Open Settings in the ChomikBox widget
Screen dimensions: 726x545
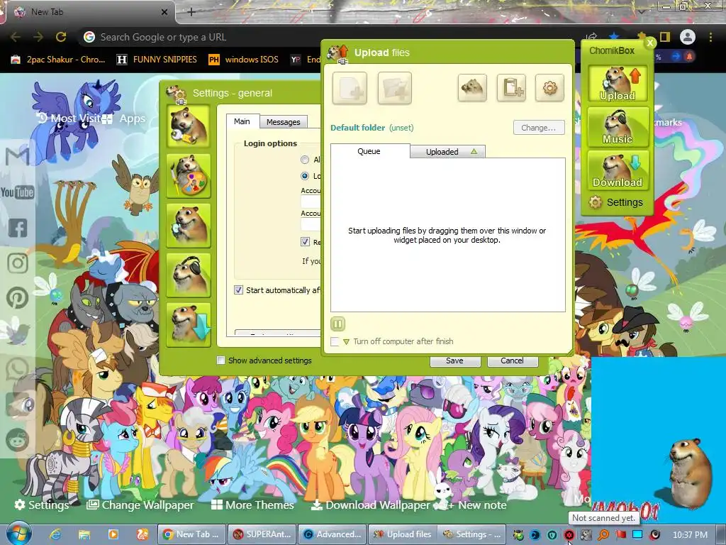click(x=616, y=202)
